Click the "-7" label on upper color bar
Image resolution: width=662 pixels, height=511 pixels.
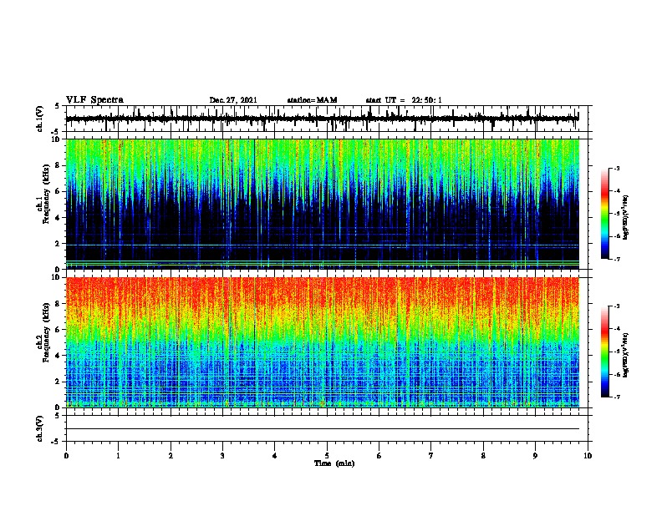(617, 259)
